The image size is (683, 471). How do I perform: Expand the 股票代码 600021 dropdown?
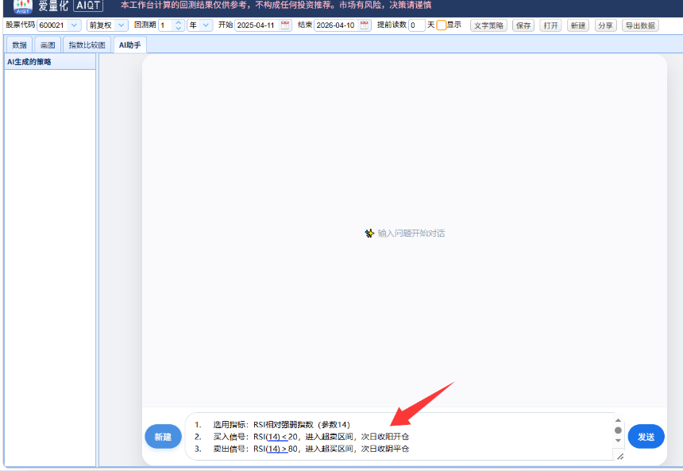[74, 25]
